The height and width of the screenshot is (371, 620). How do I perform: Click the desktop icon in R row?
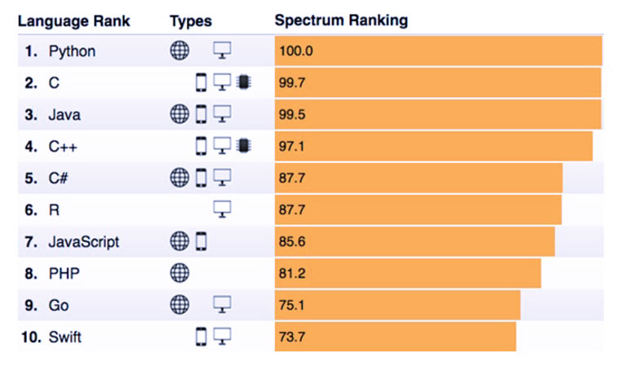(x=222, y=210)
